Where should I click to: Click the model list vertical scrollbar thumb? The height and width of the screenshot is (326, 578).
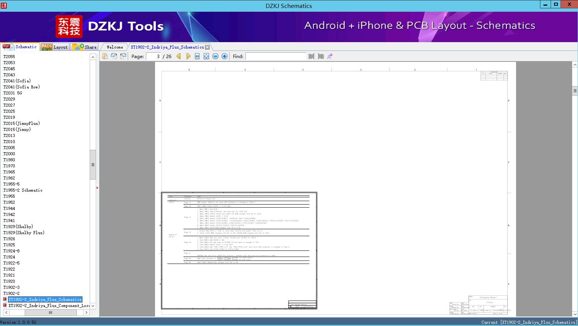(x=93, y=165)
